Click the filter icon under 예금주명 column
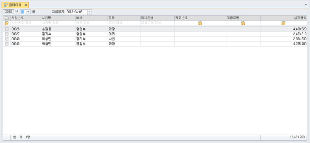The height and width of the screenshot is (143, 310). pyautogui.click(x=243, y=23)
